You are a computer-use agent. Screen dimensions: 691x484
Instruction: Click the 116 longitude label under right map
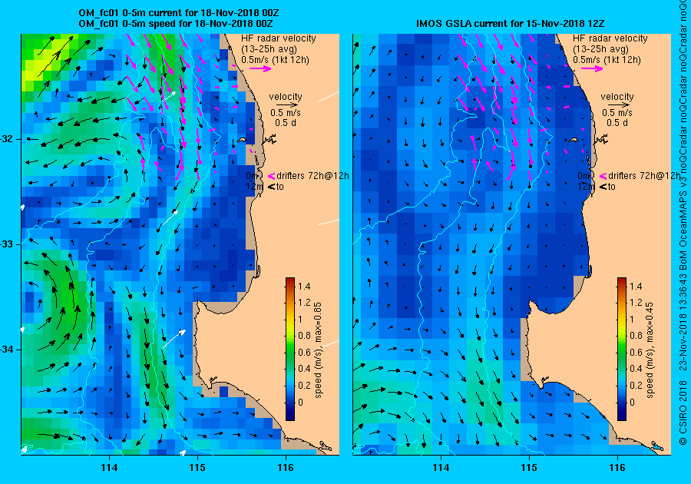click(617, 468)
